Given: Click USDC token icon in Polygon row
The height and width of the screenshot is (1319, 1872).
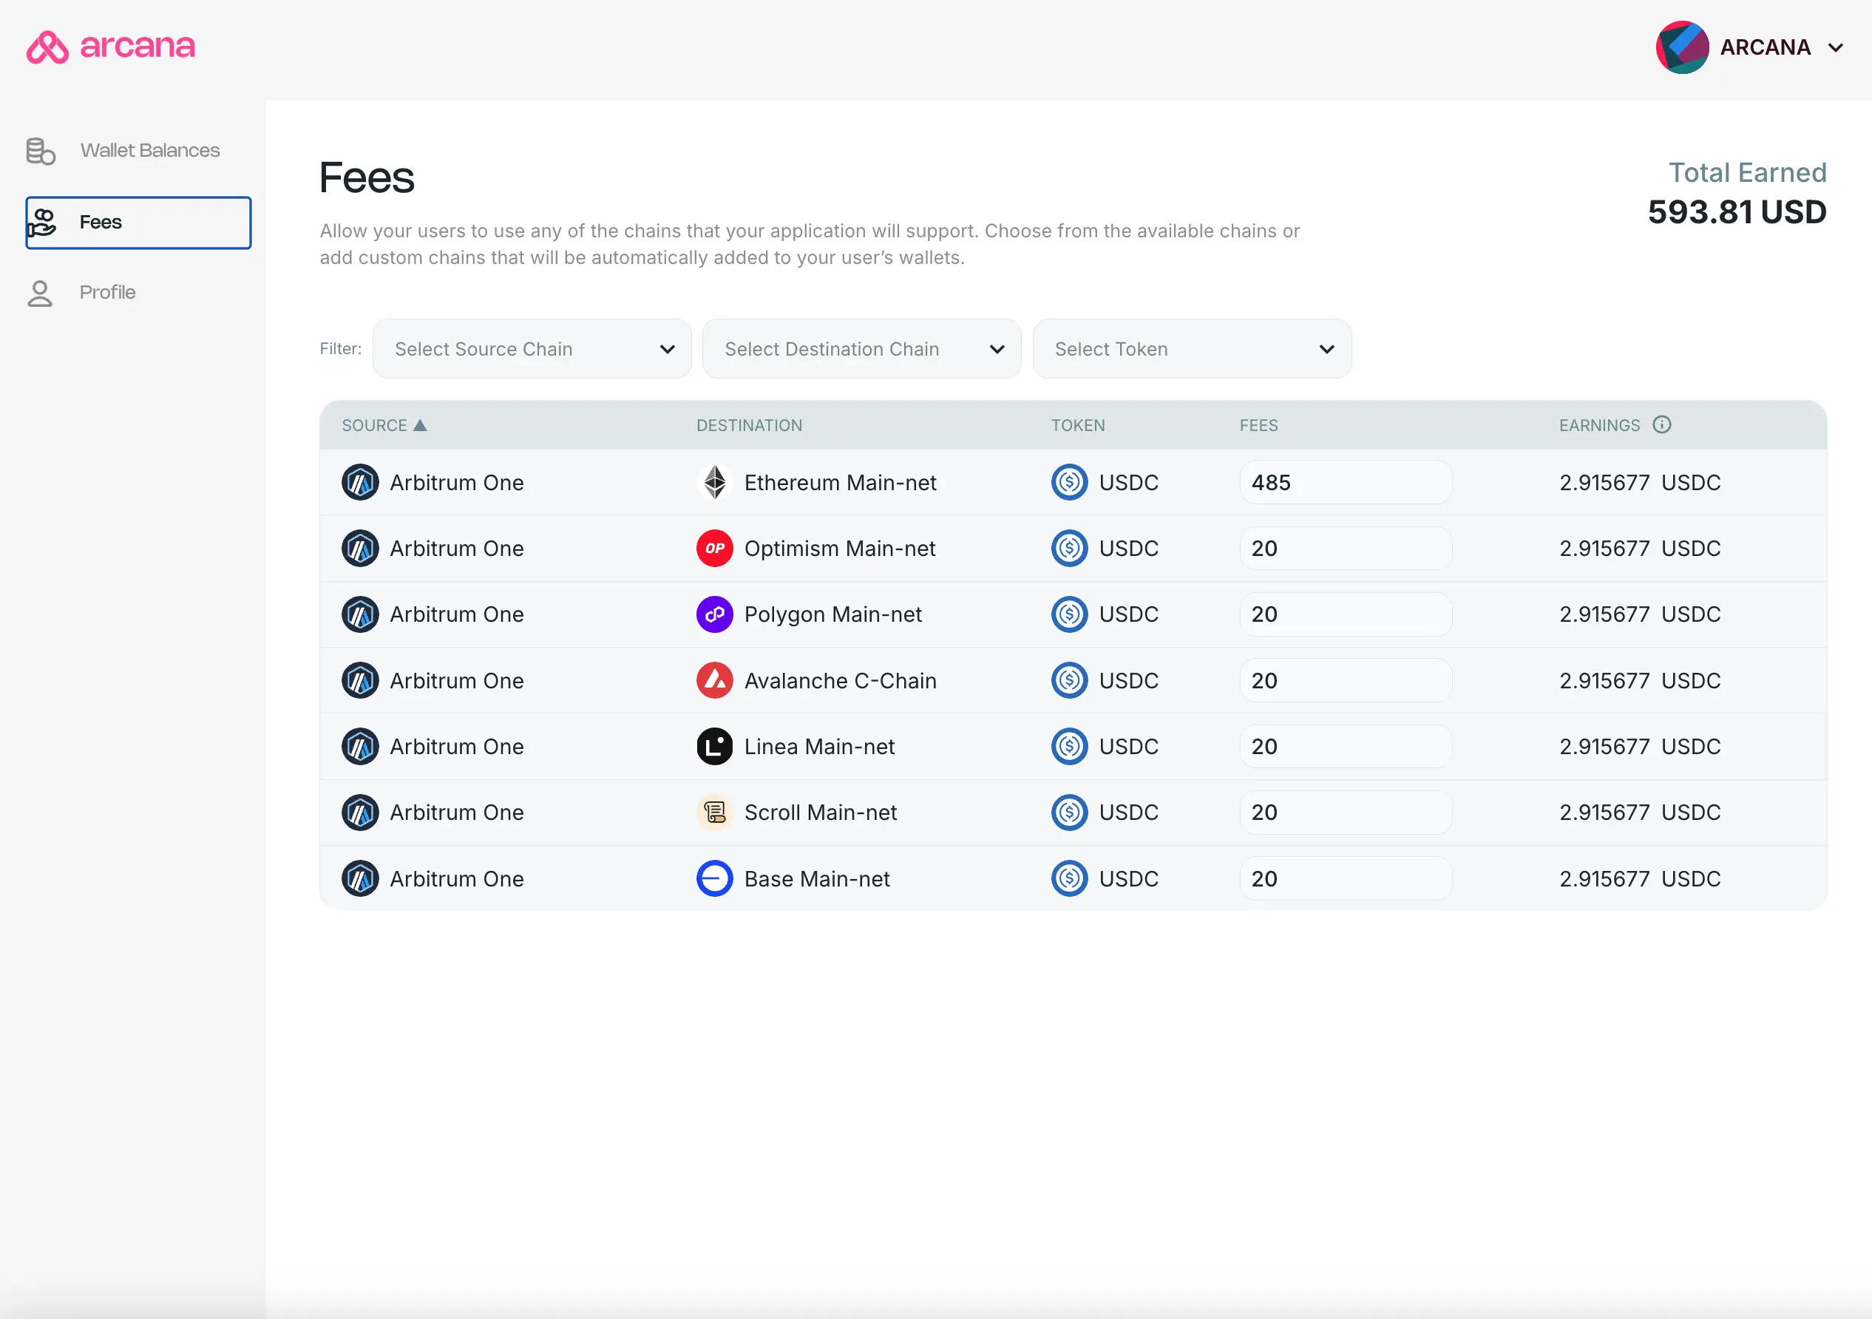Looking at the screenshot, I should 1070,614.
